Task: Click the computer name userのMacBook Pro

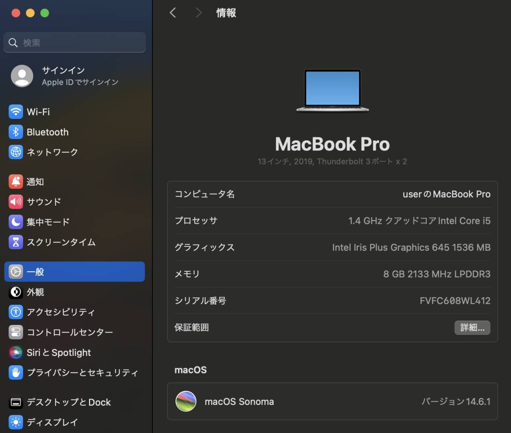Action: 447,194
